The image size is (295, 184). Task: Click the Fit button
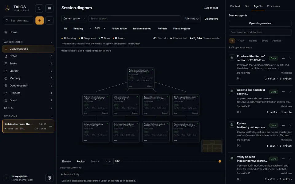(65, 29)
